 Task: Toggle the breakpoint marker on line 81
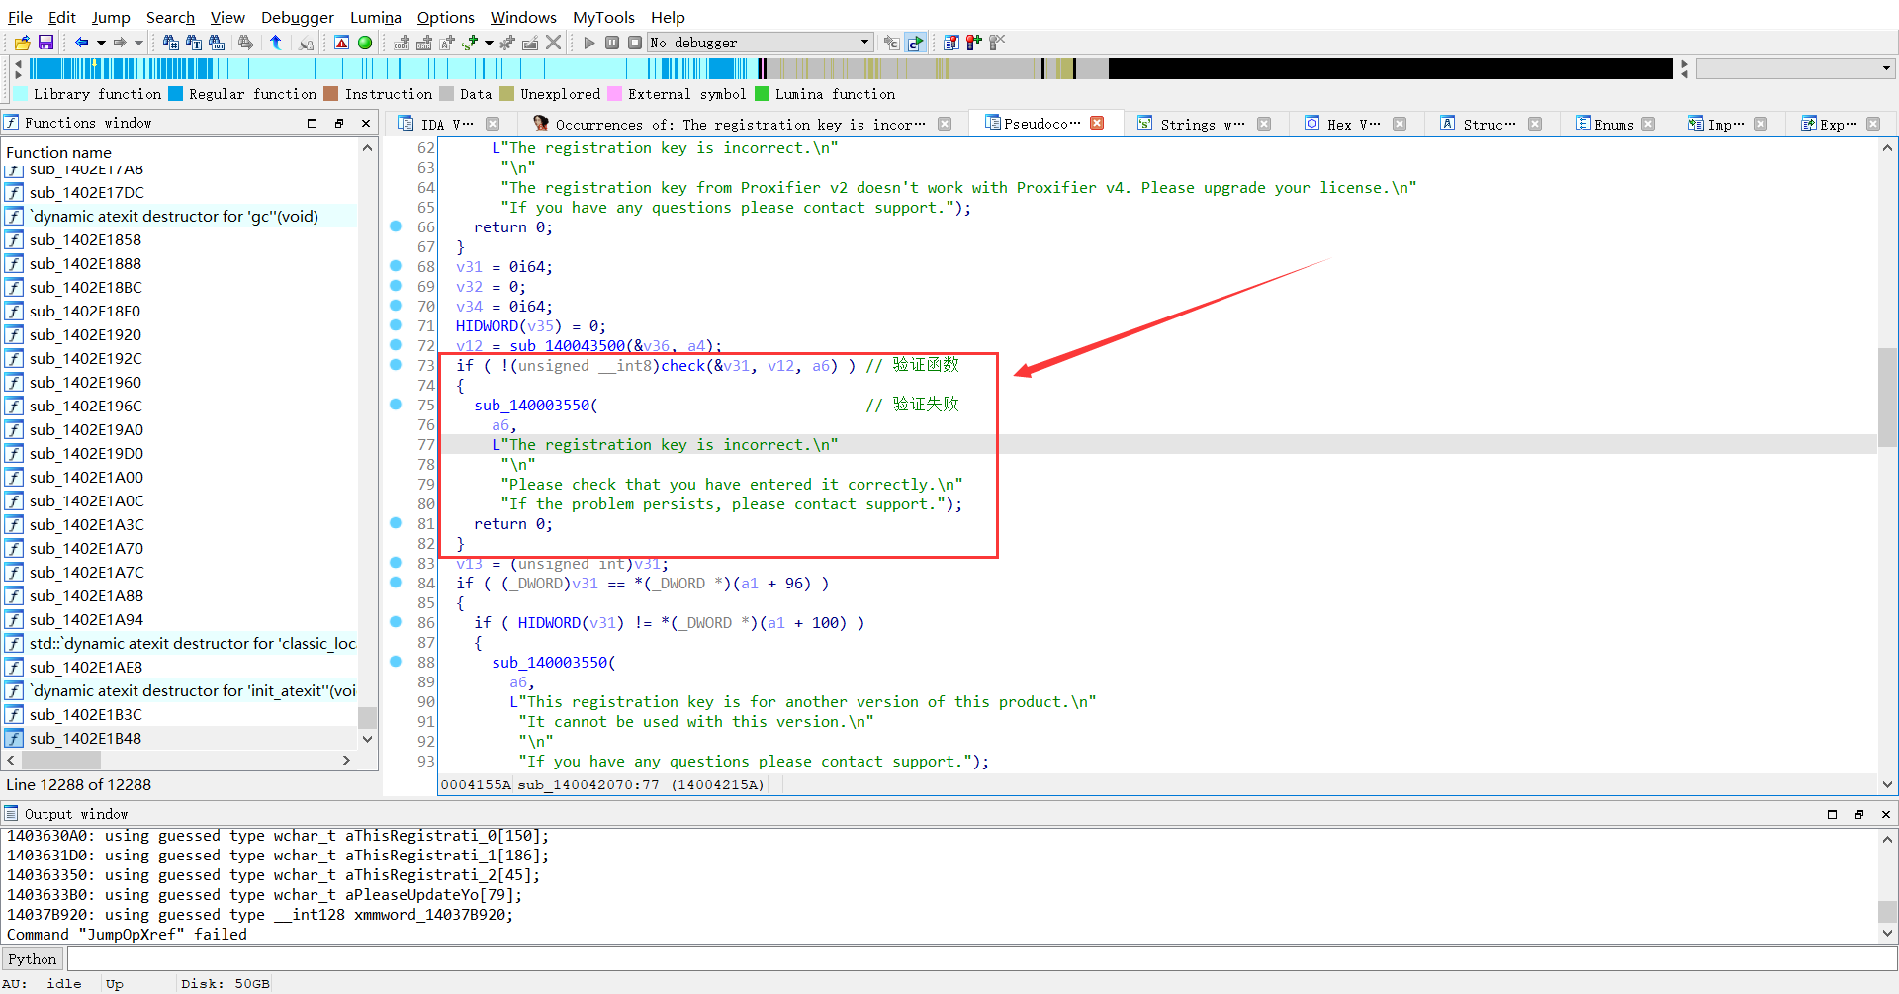click(x=396, y=523)
